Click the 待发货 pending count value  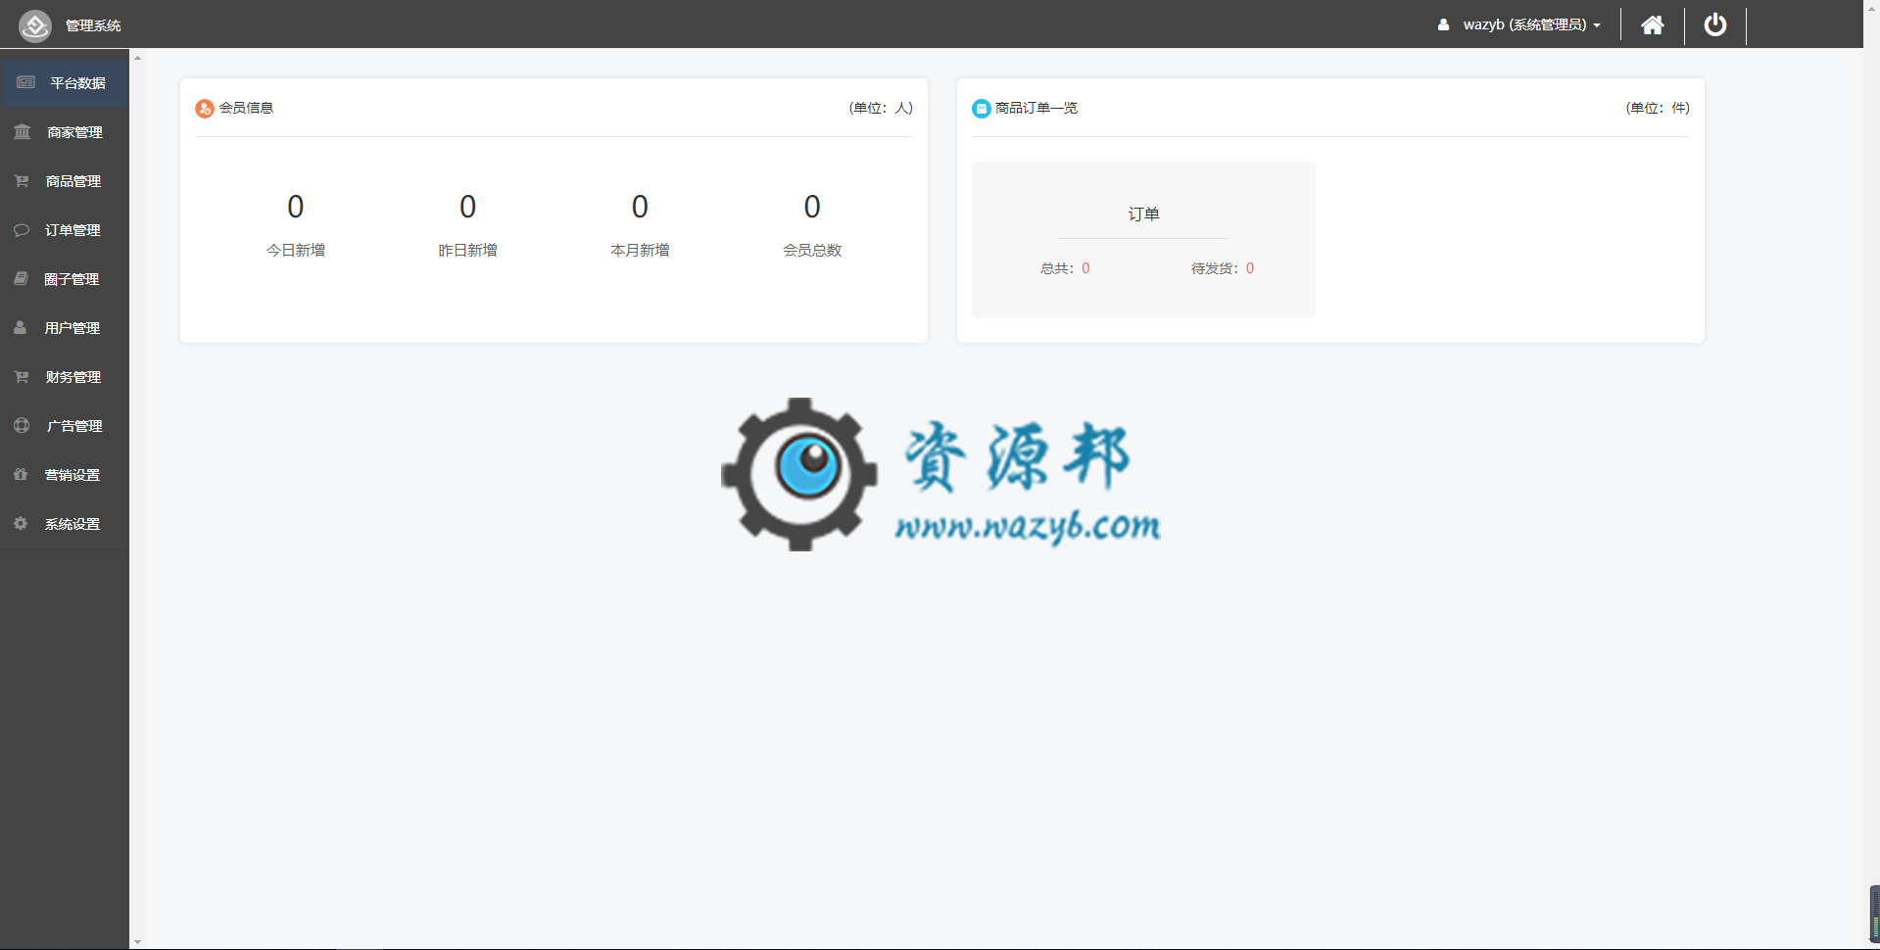pos(1250,268)
